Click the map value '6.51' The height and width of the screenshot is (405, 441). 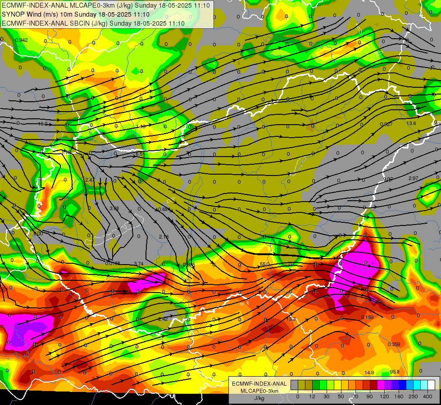pyautogui.click(x=141, y=154)
